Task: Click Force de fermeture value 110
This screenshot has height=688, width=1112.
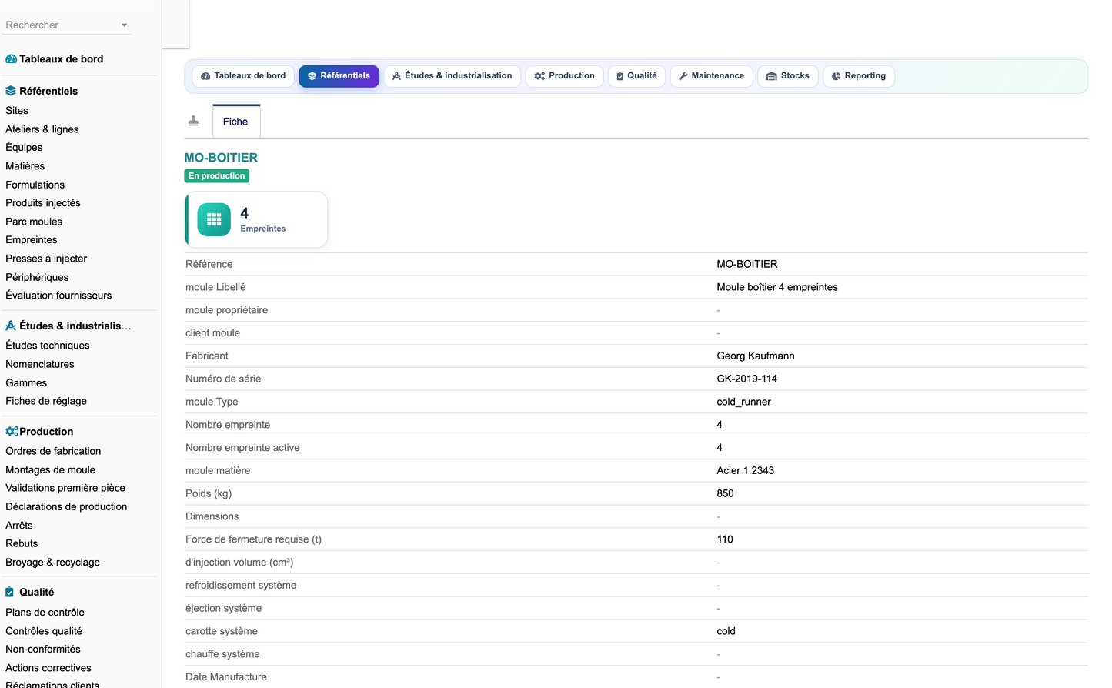Action: [725, 539]
